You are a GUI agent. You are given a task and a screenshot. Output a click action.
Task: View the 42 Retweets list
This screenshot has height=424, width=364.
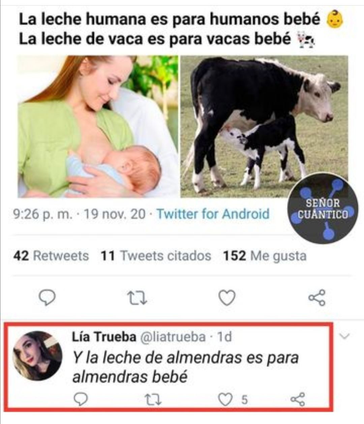51,256
